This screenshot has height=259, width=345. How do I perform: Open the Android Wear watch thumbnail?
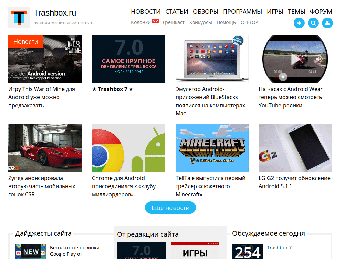click(295, 59)
